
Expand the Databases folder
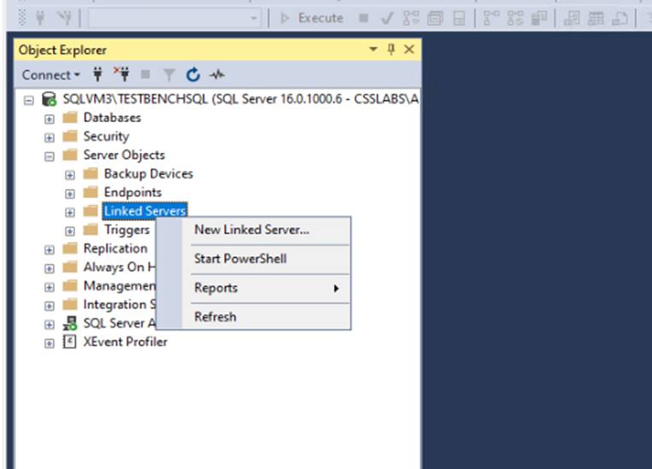(49, 119)
